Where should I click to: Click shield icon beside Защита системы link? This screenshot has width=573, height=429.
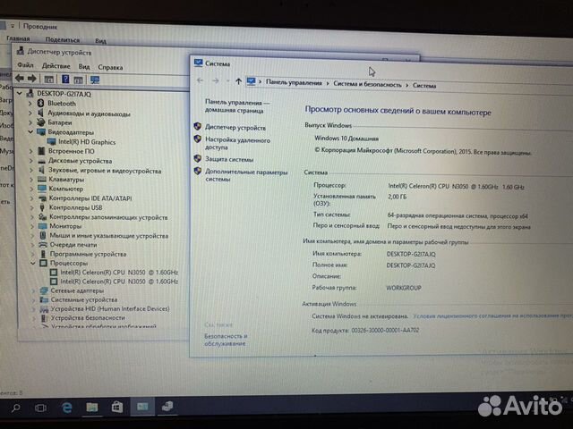pyautogui.click(x=198, y=159)
